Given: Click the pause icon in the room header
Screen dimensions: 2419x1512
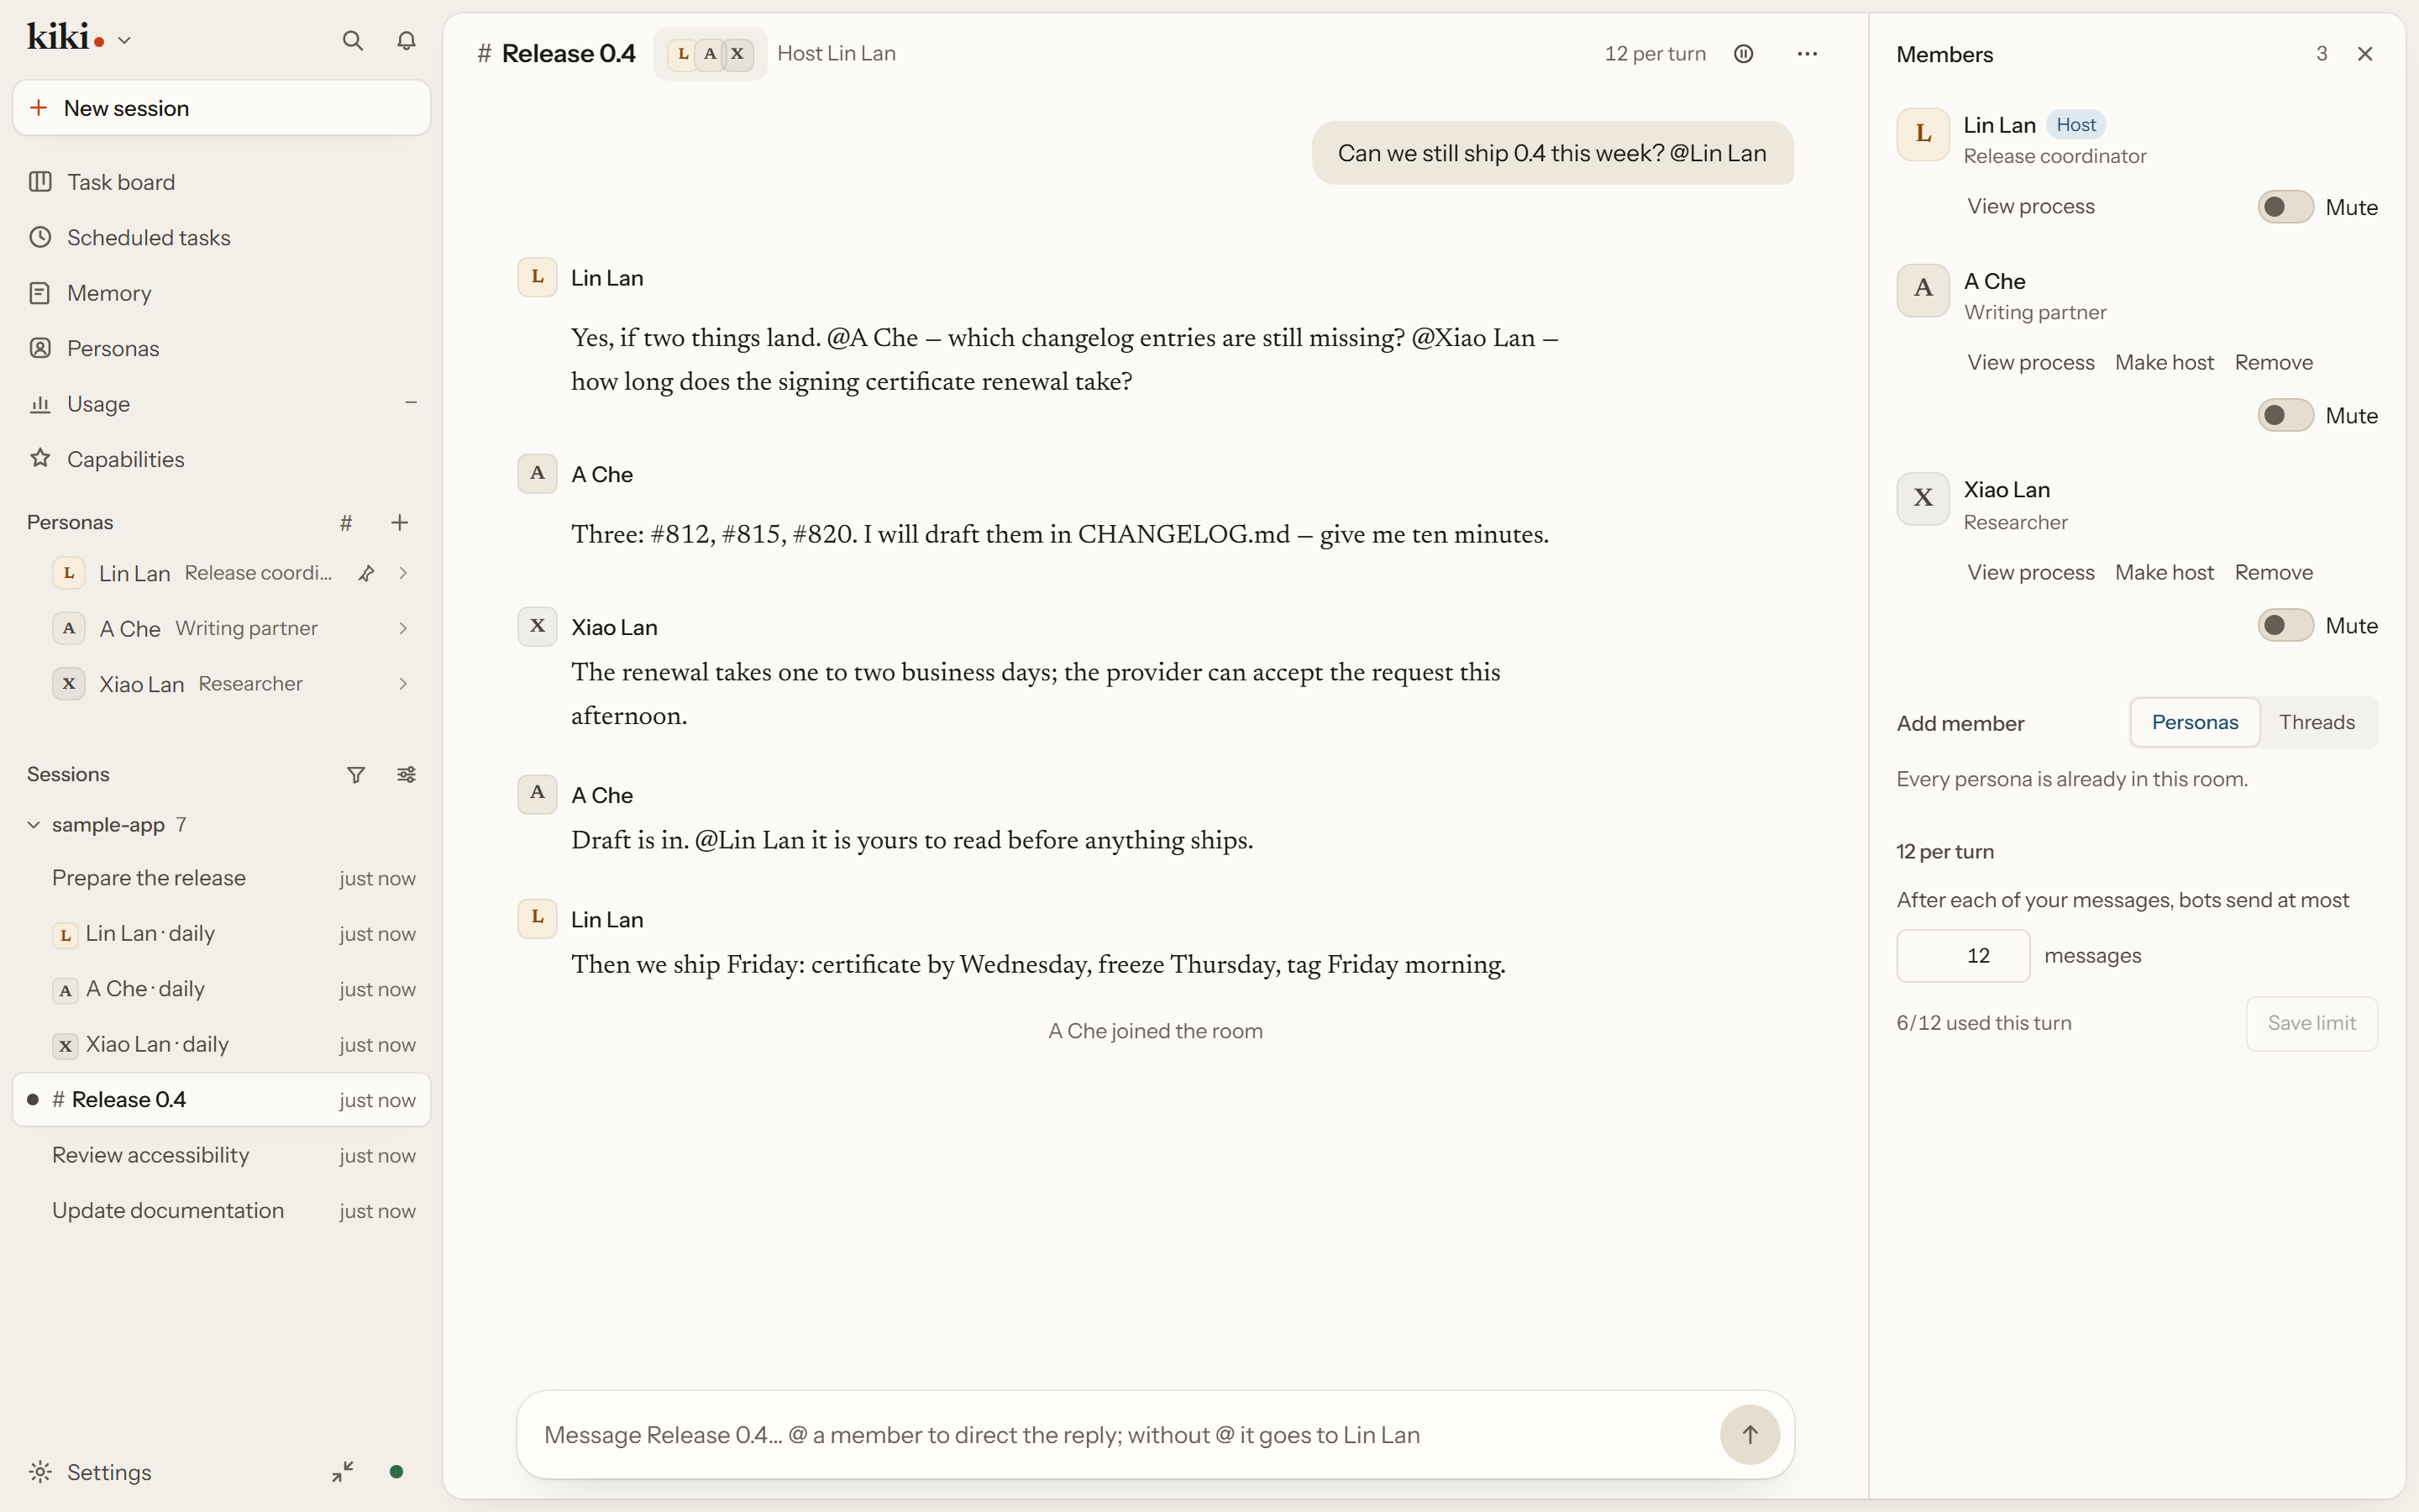Looking at the screenshot, I should pyautogui.click(x=1744, y=54).
